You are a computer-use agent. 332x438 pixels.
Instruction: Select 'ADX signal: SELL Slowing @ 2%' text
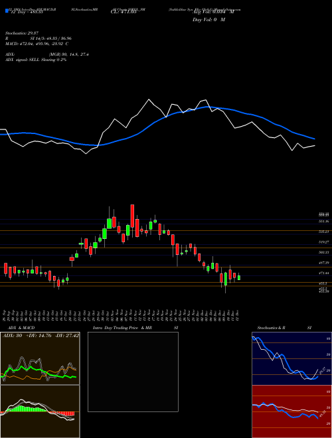pyautogui.click(x=36, y=60)
